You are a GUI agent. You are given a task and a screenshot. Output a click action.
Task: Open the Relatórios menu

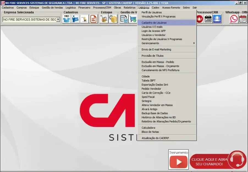point(129,8)
